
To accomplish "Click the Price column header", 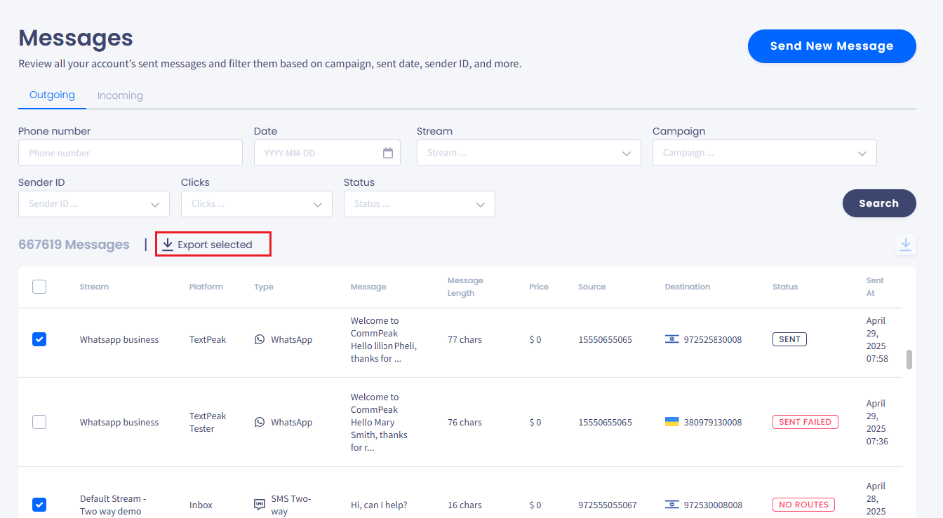I will tap(539, 287).
